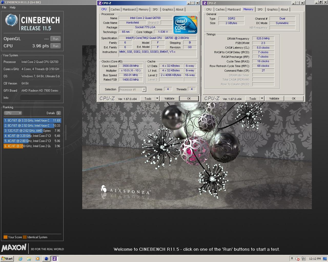Open the Processor #1 selection dropdown
Screen dimensions: 328x262
pos(132,90)
